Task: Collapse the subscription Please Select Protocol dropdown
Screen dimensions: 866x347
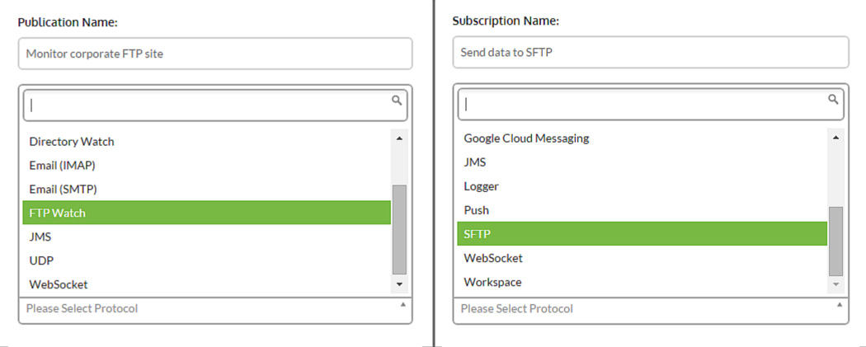Action: click(x=840, y=304)
